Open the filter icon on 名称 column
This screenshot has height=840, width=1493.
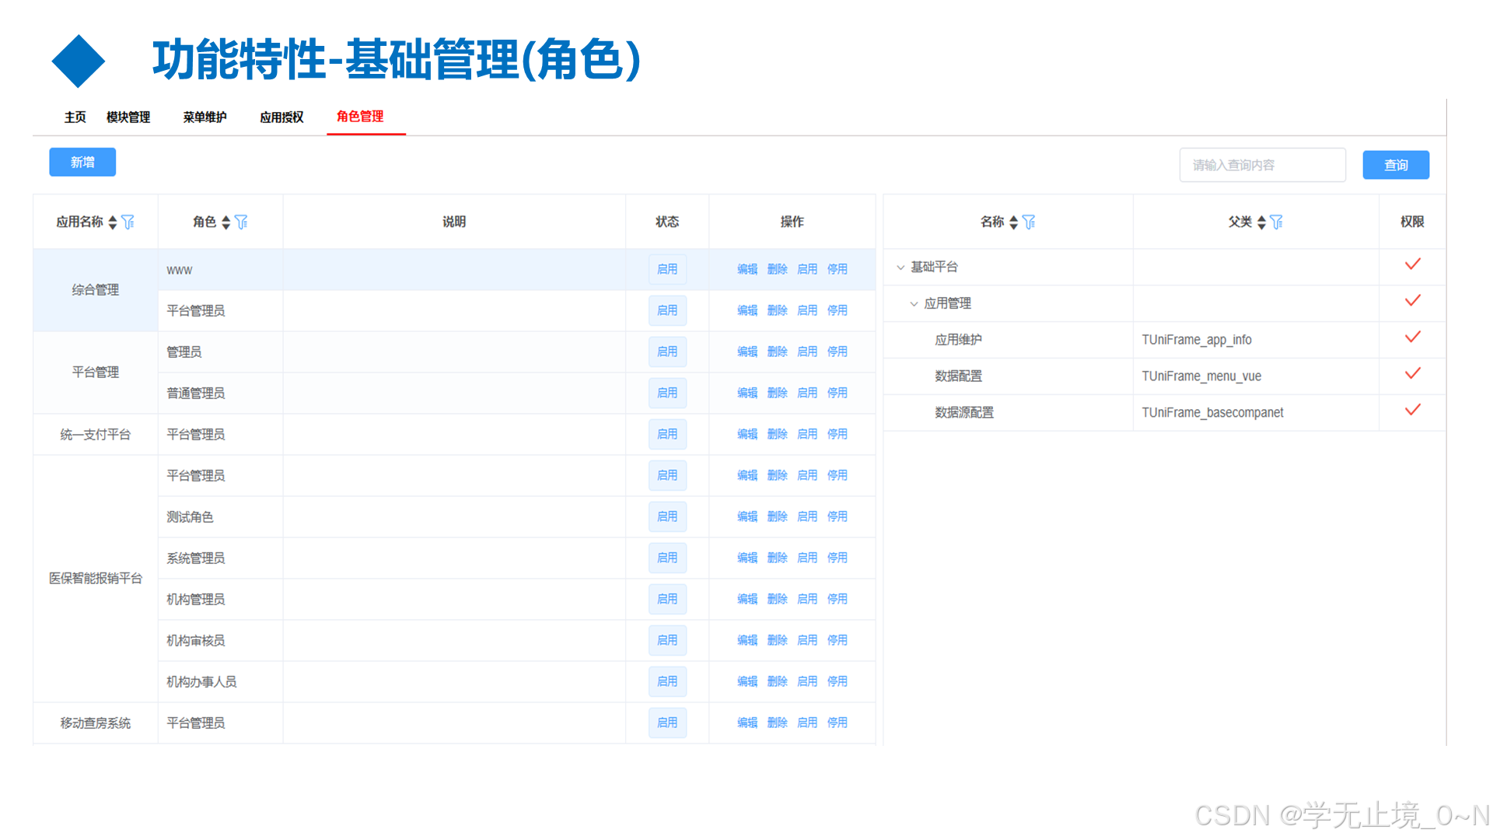click(1030, 222)
